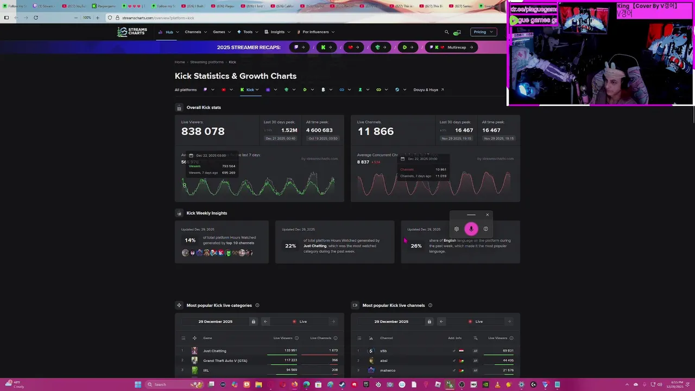Reload the browser page
The image size is (695, 391).
pos(36,17)
